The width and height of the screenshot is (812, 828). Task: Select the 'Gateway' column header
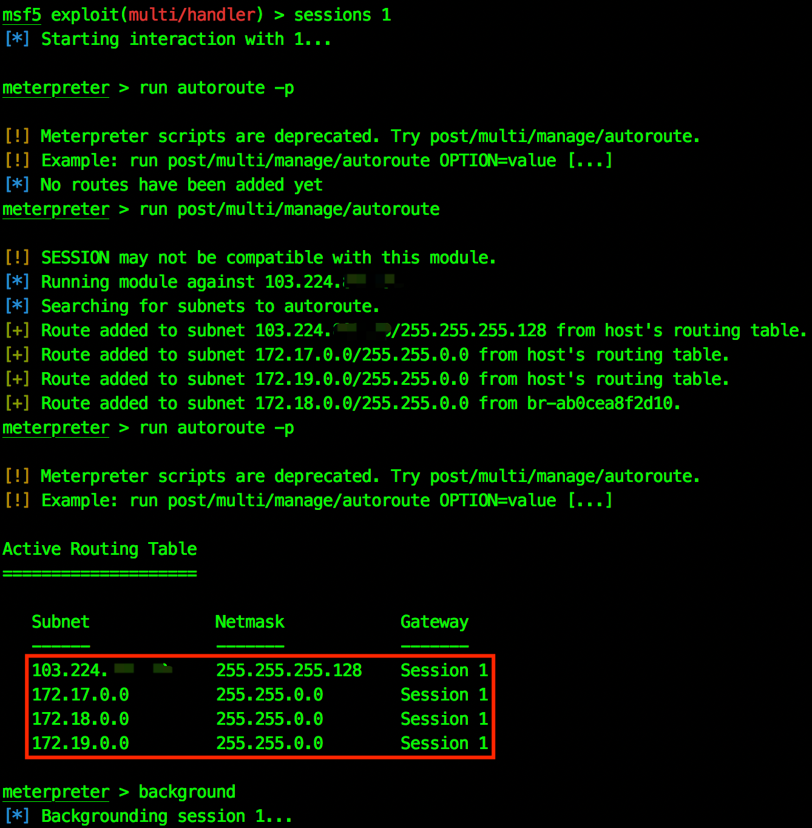tap(435, 622)
